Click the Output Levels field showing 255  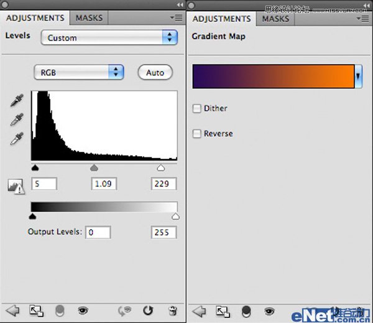point(164,232)
